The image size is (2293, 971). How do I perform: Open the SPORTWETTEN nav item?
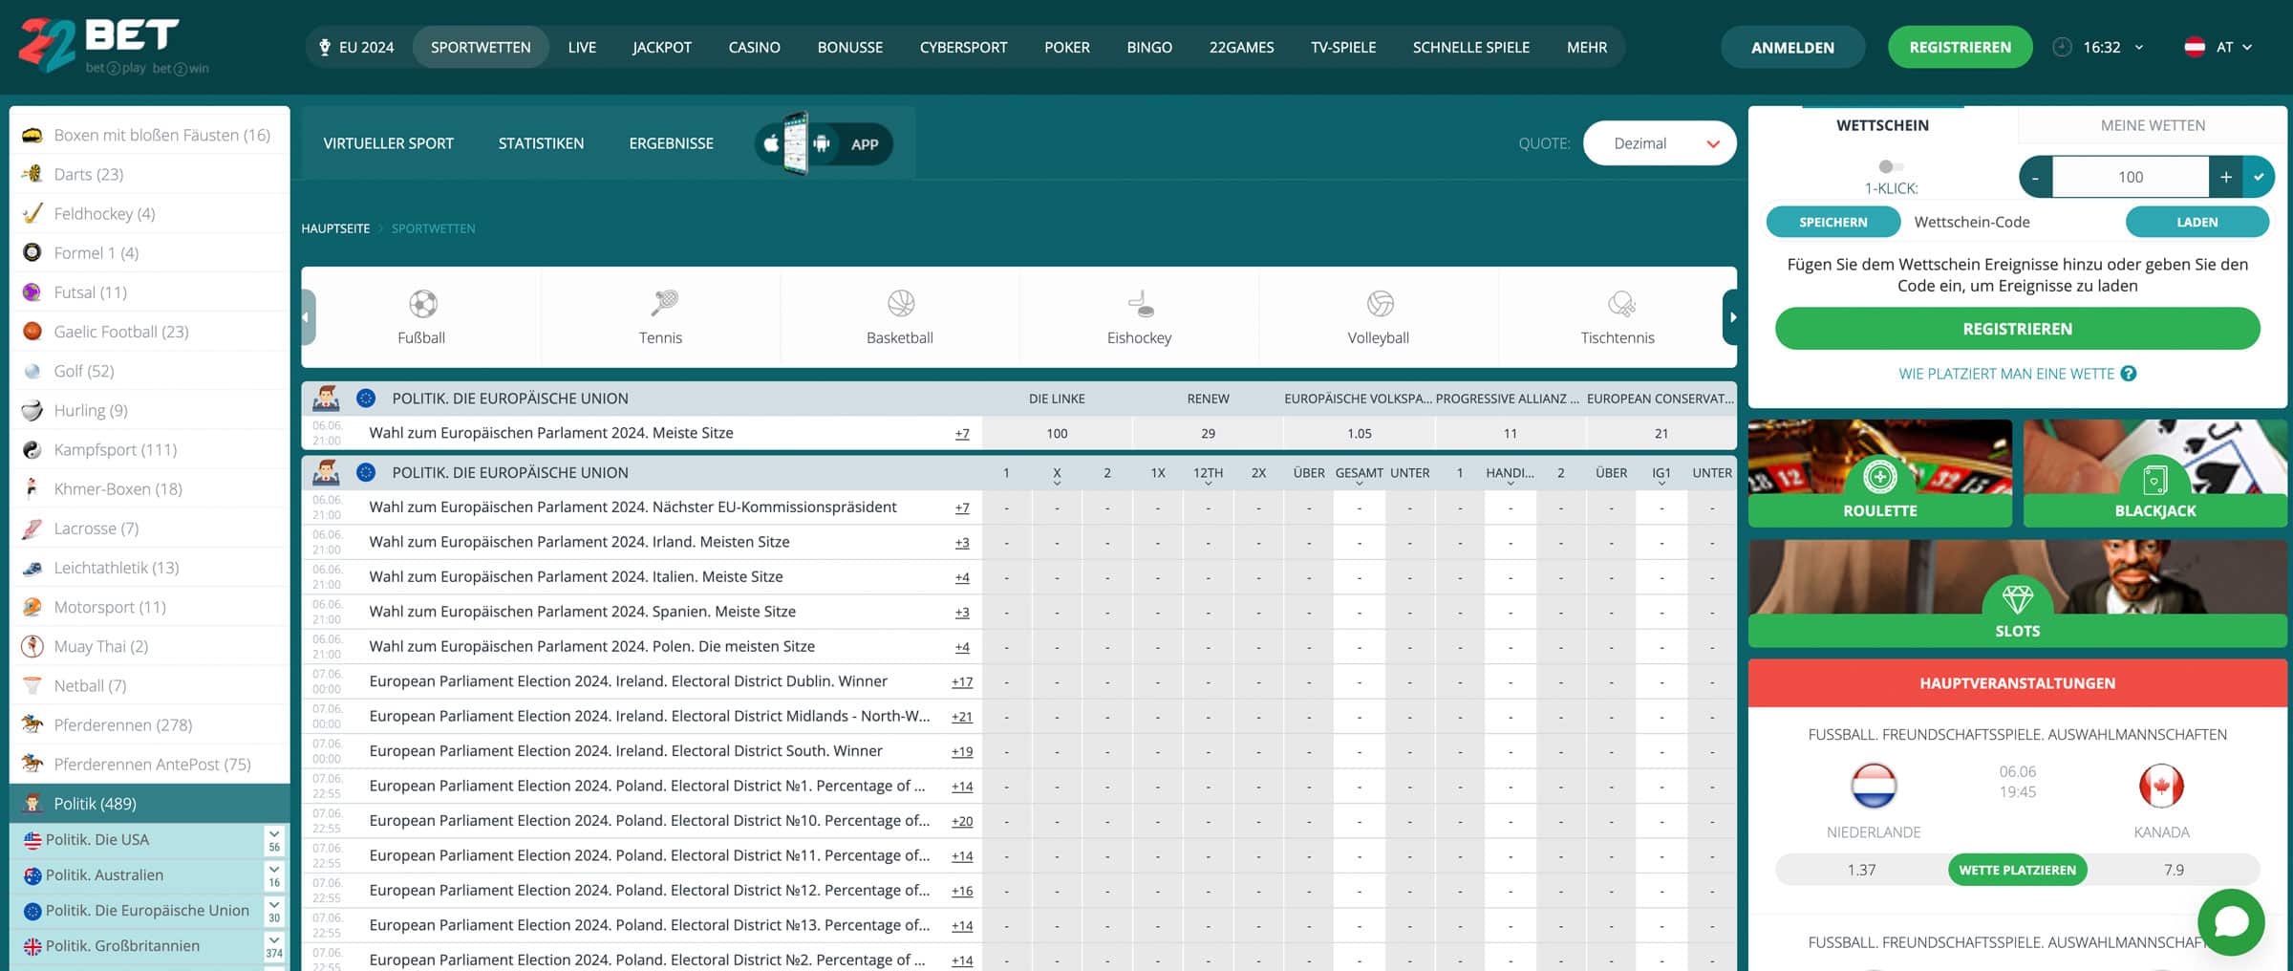point(481,47)
